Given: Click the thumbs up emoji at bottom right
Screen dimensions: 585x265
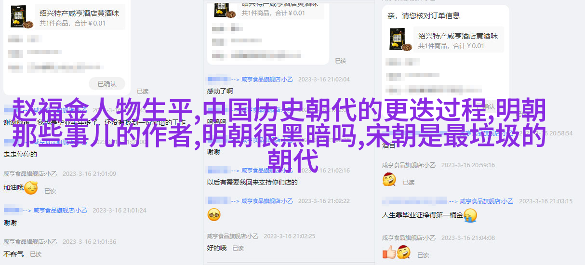Looking at the screenshot, I should tap(389, 252).
